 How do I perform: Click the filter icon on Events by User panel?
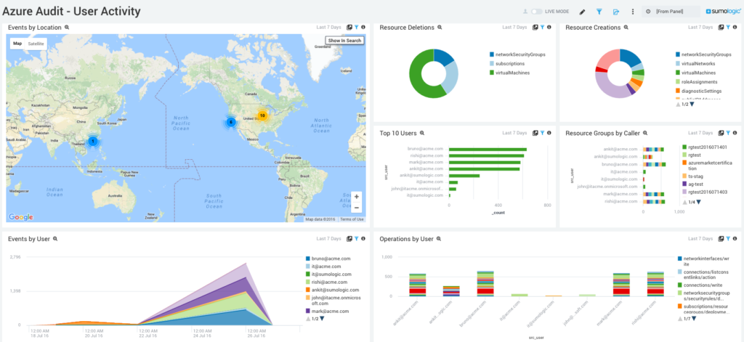356,239
